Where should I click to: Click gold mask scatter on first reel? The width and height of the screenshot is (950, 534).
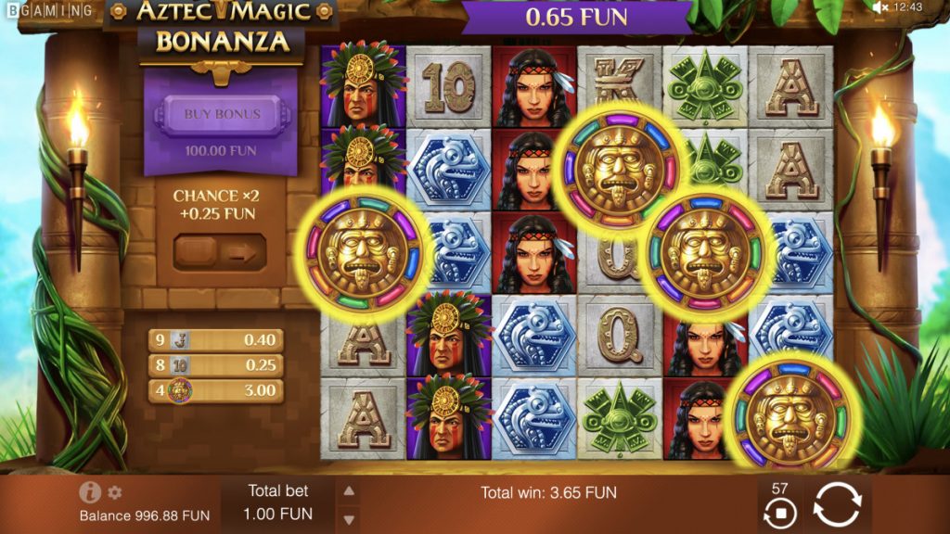click(x=363, y=252)
